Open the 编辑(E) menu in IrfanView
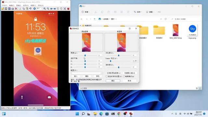208x117 pixels. point(12,6)
